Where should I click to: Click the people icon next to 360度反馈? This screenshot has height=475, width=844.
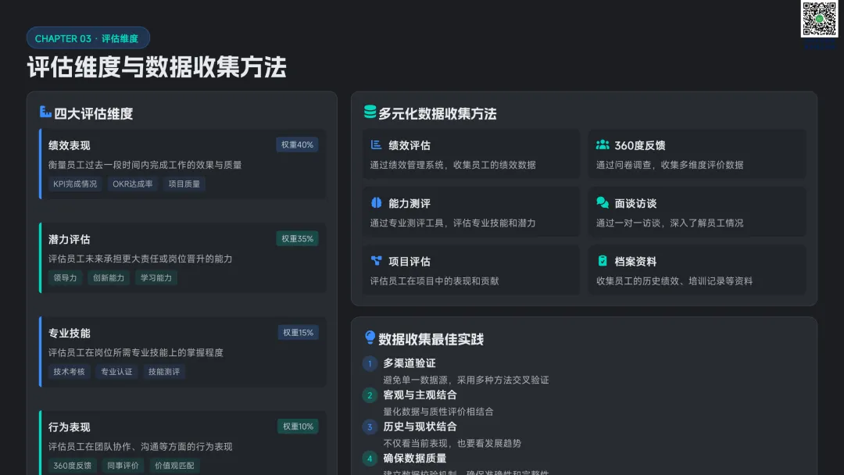click(x=603, y=145)
